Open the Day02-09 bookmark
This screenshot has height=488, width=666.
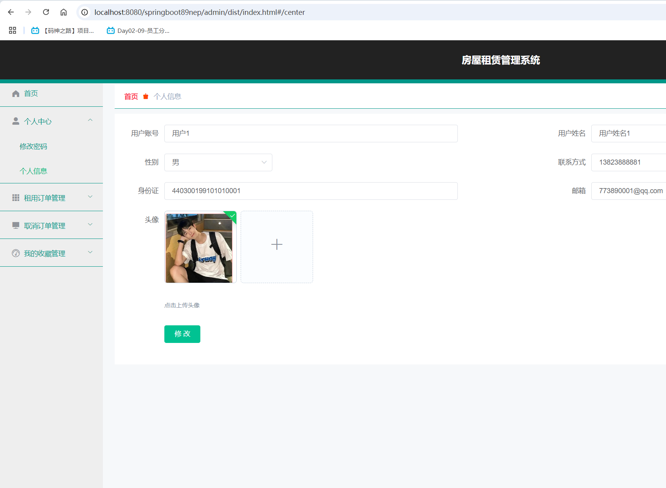[x=138, y=30]
